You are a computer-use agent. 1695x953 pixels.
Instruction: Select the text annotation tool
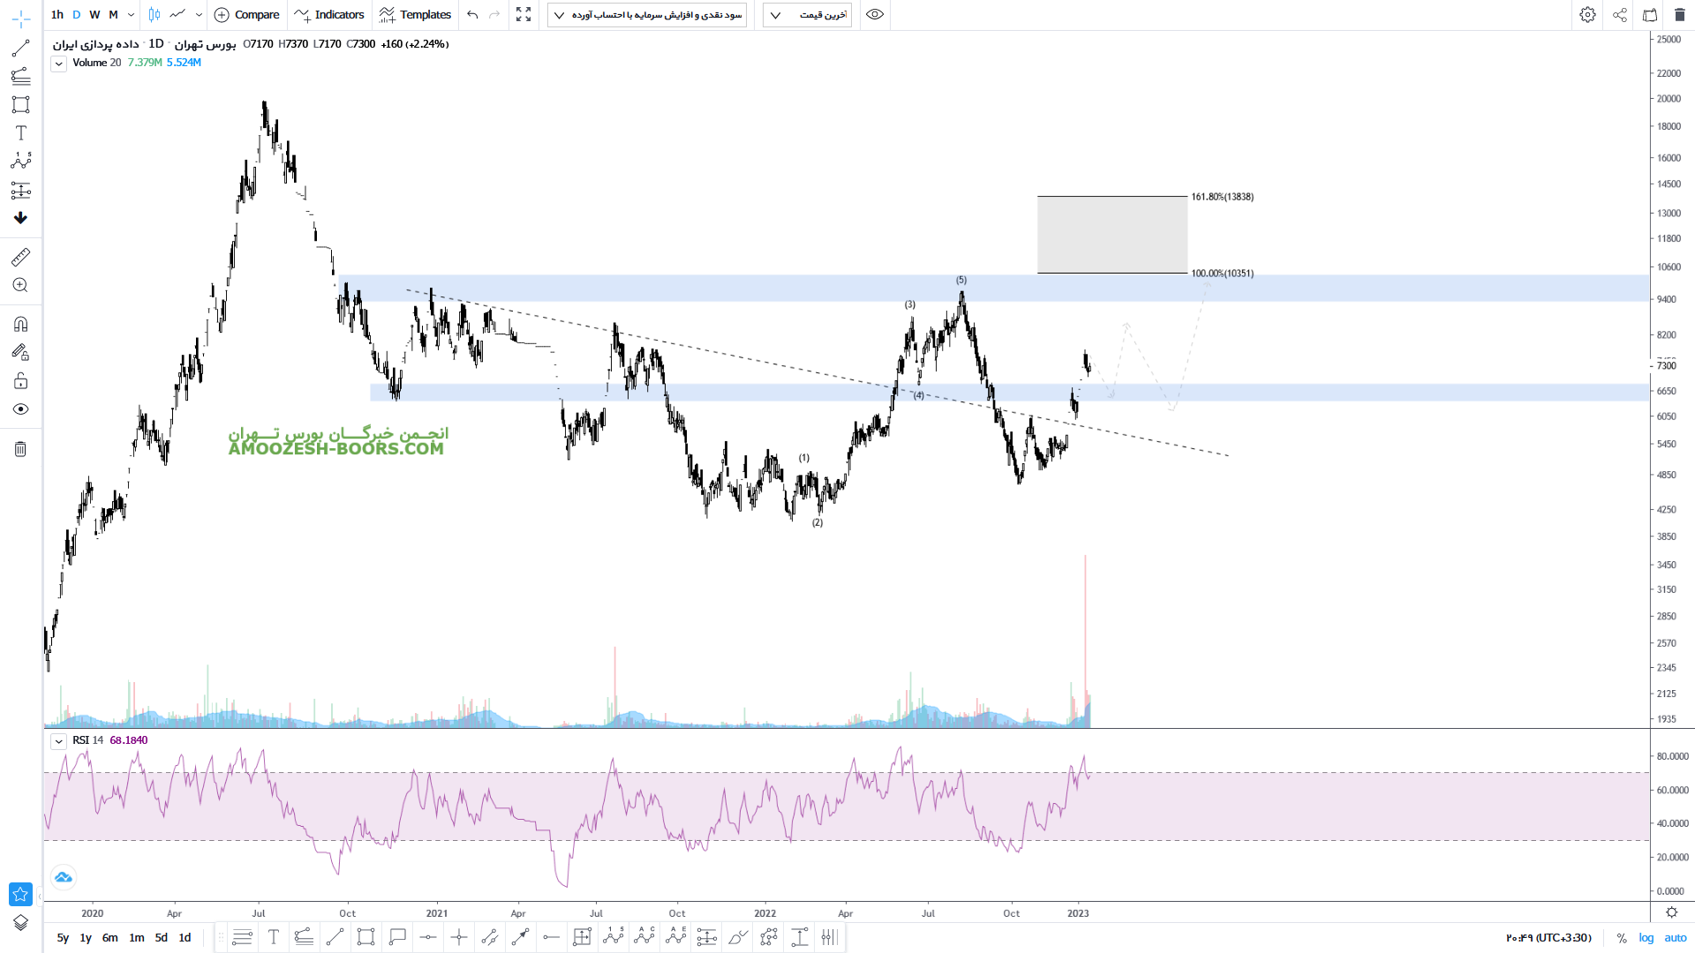pyautogui.click(x=21, y=133)
